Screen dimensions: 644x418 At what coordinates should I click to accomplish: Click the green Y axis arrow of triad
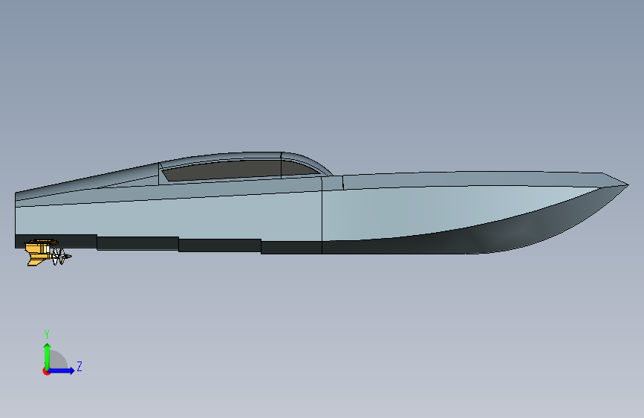pos(48,356)
